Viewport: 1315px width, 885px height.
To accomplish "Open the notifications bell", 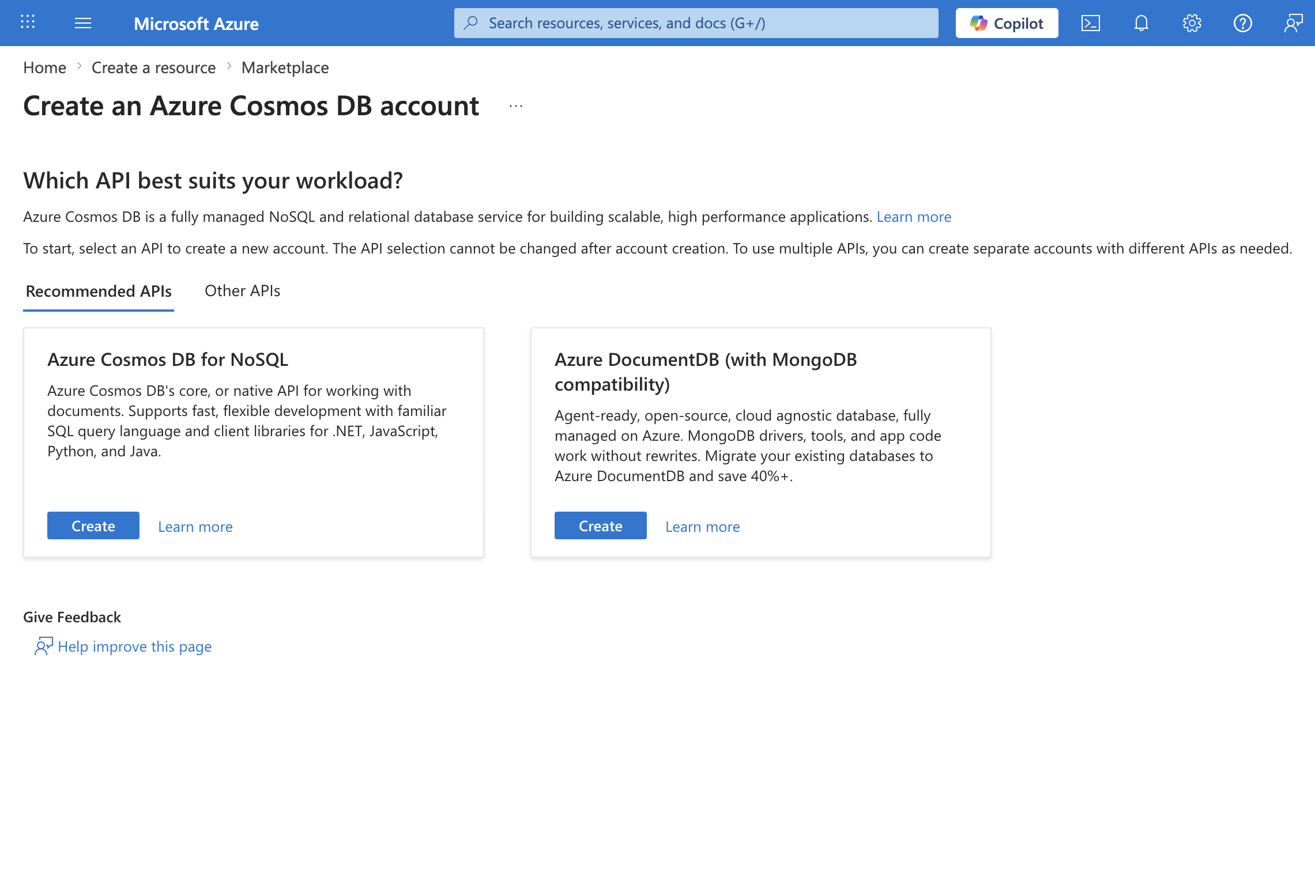I will click(1141, 23).
